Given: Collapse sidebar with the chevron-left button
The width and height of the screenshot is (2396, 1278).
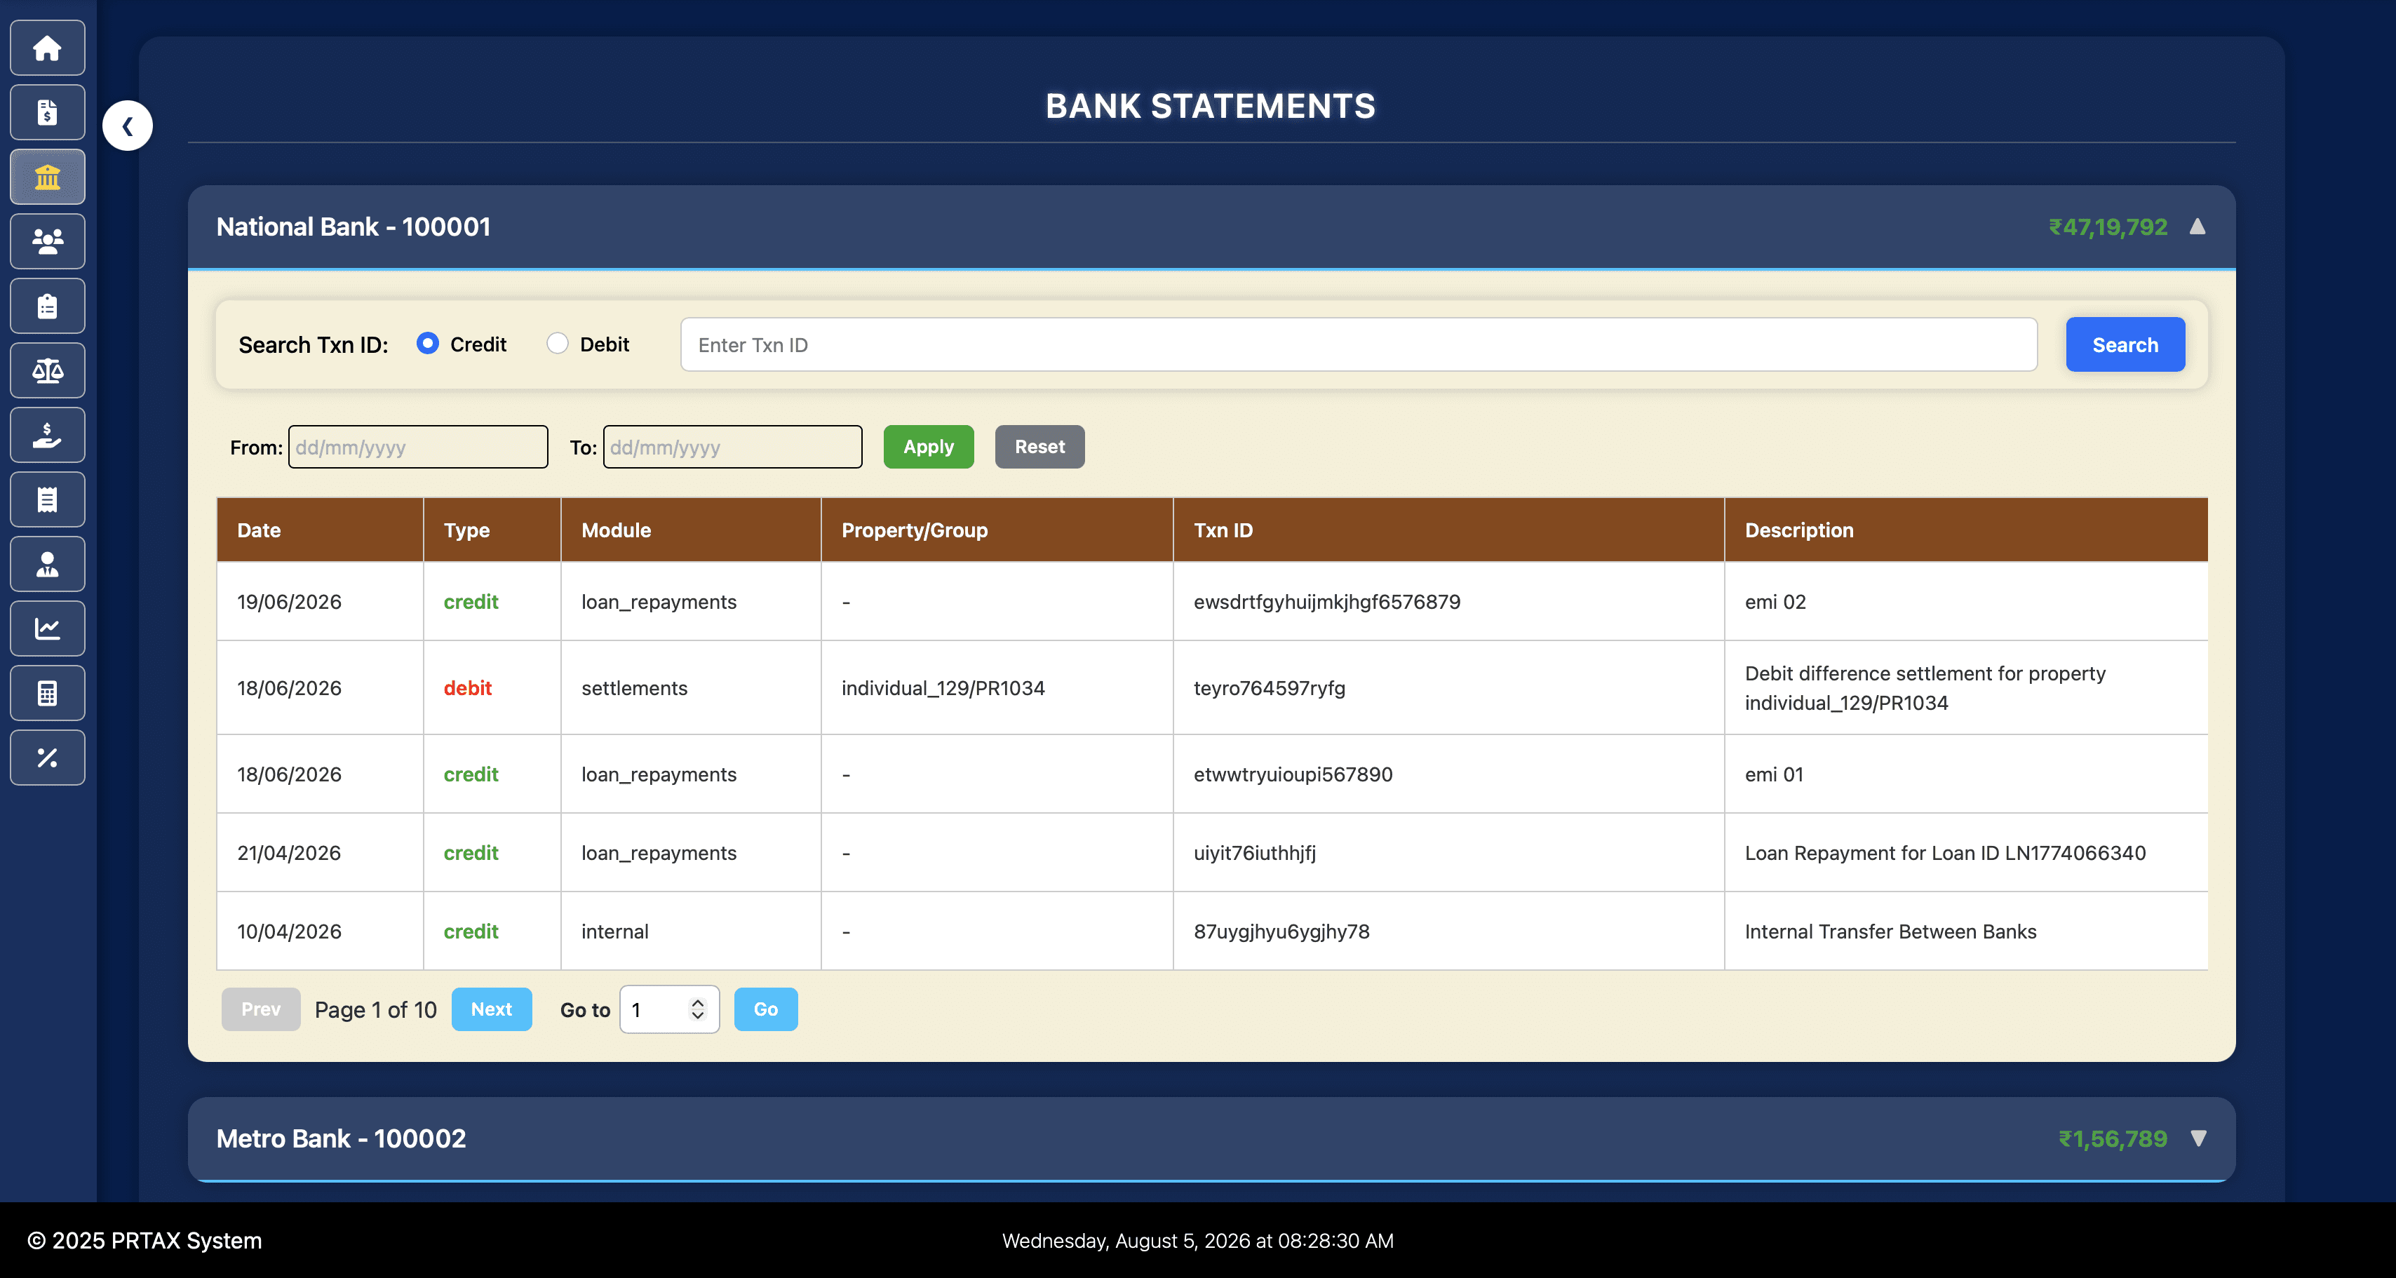Looking at the screenshot, I should [128, 126].
